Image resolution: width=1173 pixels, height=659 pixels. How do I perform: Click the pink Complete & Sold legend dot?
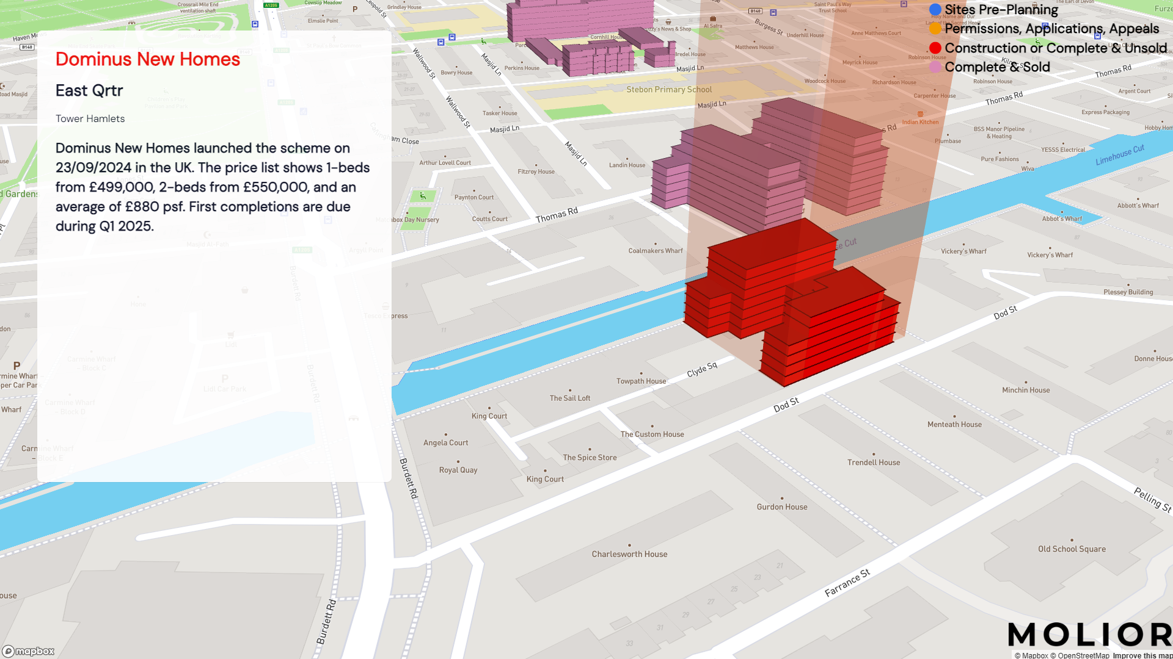point(935,67)
